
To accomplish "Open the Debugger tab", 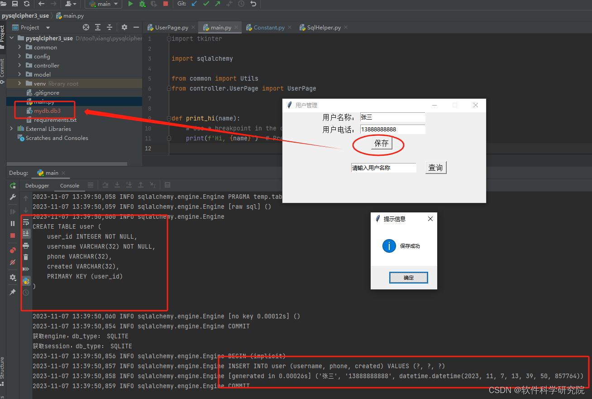I will click(x=37, y=185).
